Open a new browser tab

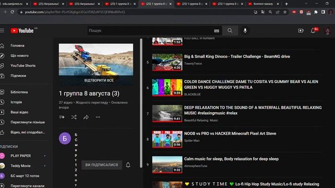(286, 4)
